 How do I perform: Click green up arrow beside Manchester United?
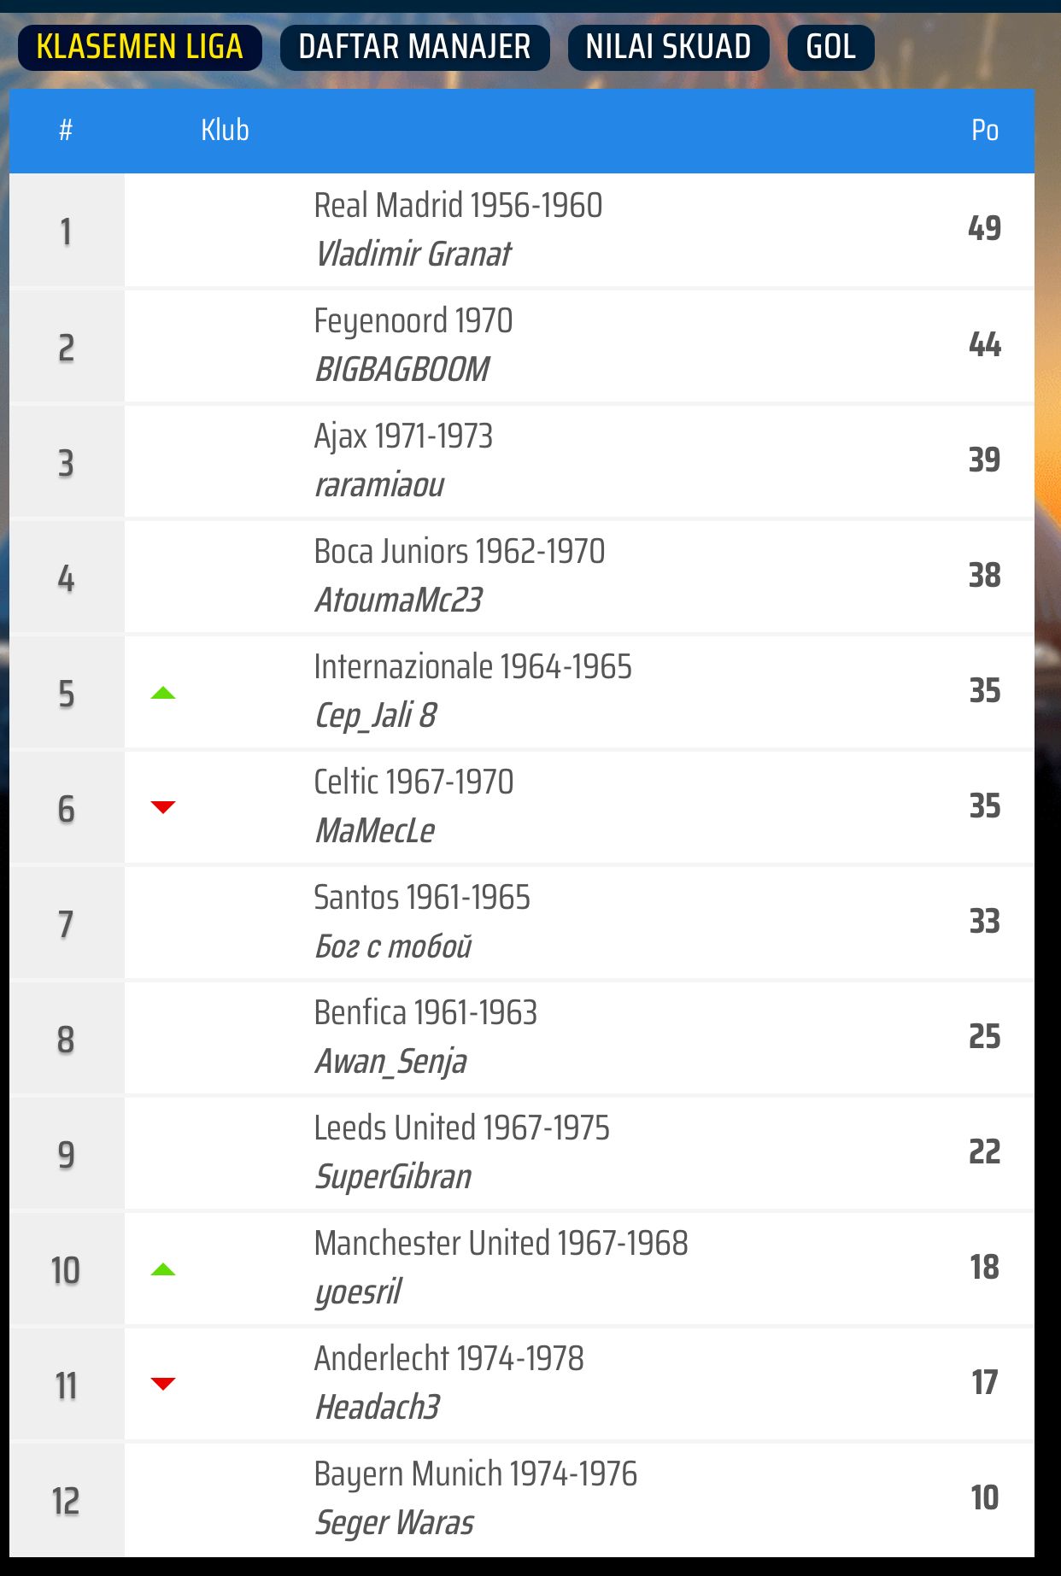pos(162,1269)
